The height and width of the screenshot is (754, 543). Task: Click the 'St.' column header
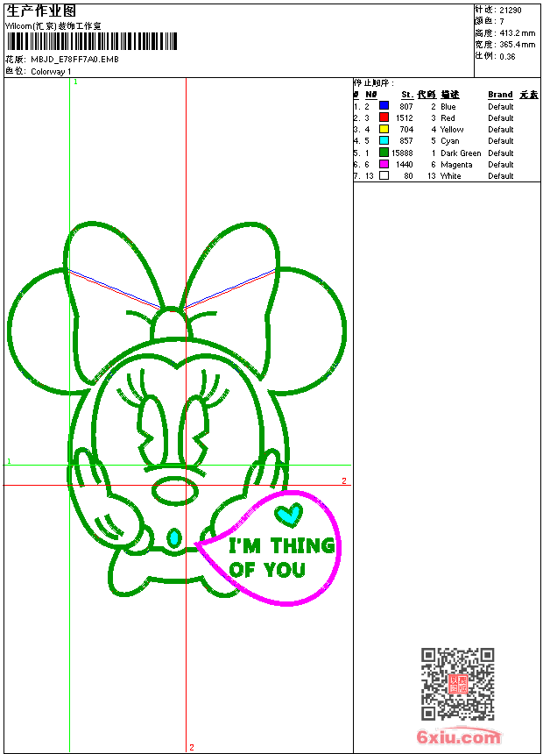(407, 95)
